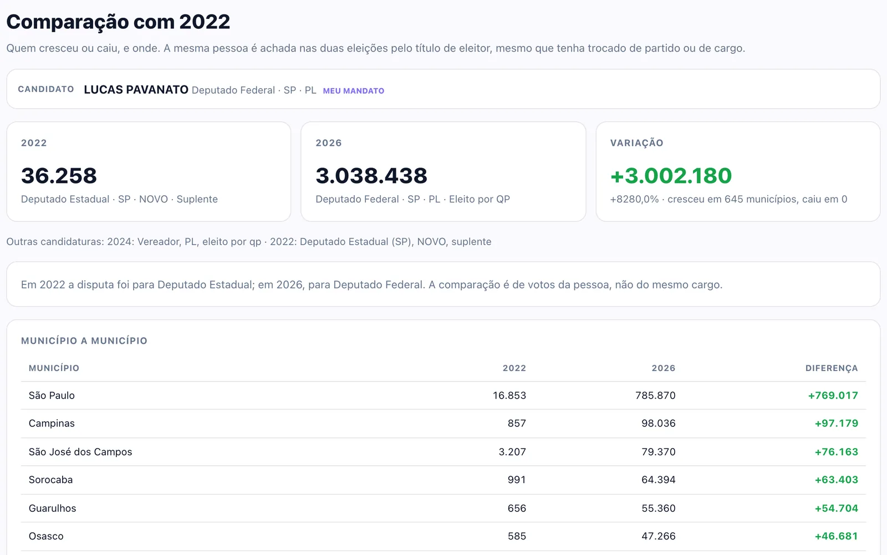Select the São Paulo row name
The width and height of the screenshot is (887, 555).
point(52,395)
